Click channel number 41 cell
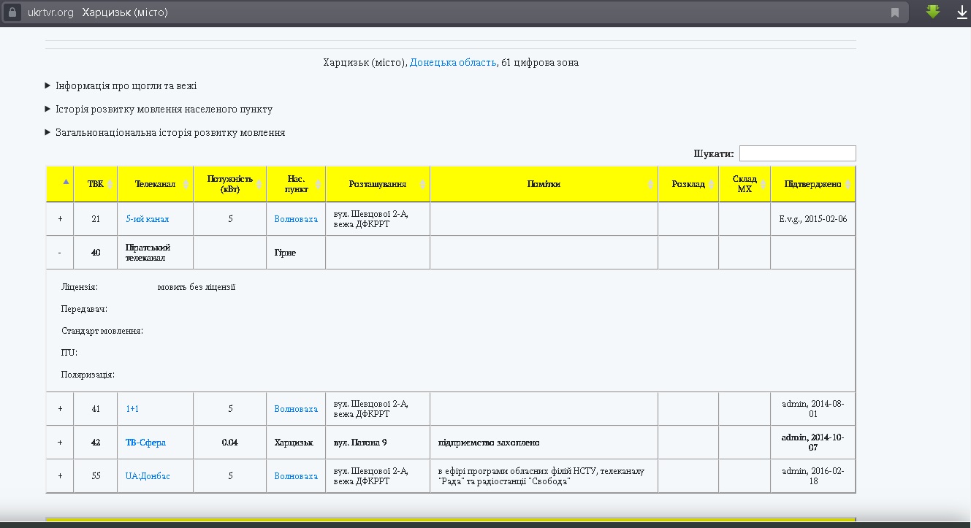 click(96, 409)
